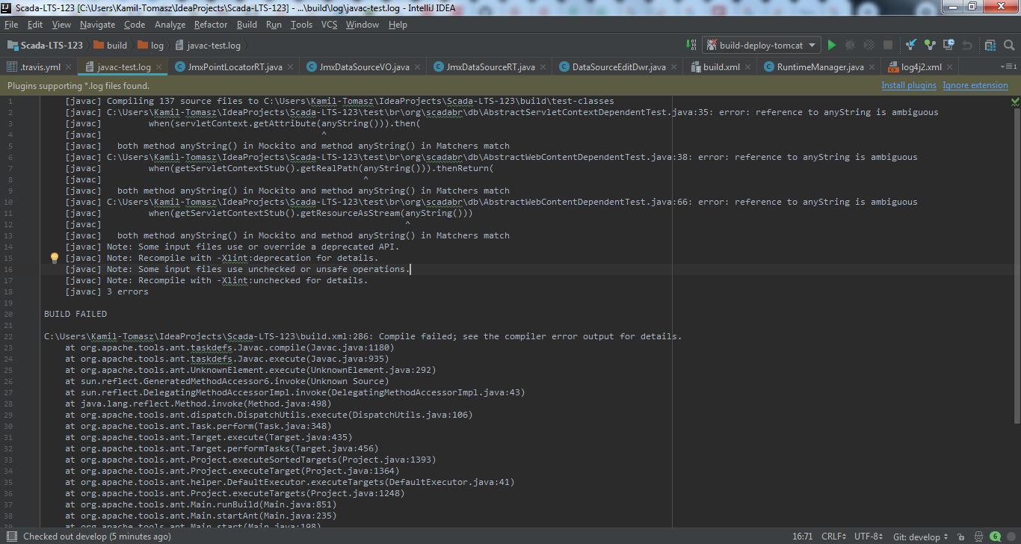Switch to JmxDataSourceVO.java tab
This screenshot has height=544, width=1021.
tap(363, 67)
